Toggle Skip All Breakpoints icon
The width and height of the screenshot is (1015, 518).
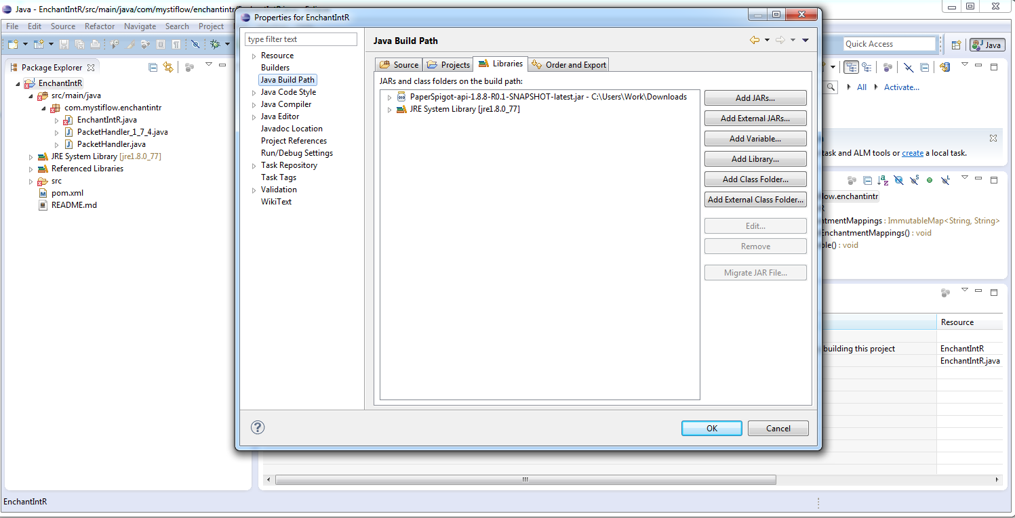[x=195, y=43]
